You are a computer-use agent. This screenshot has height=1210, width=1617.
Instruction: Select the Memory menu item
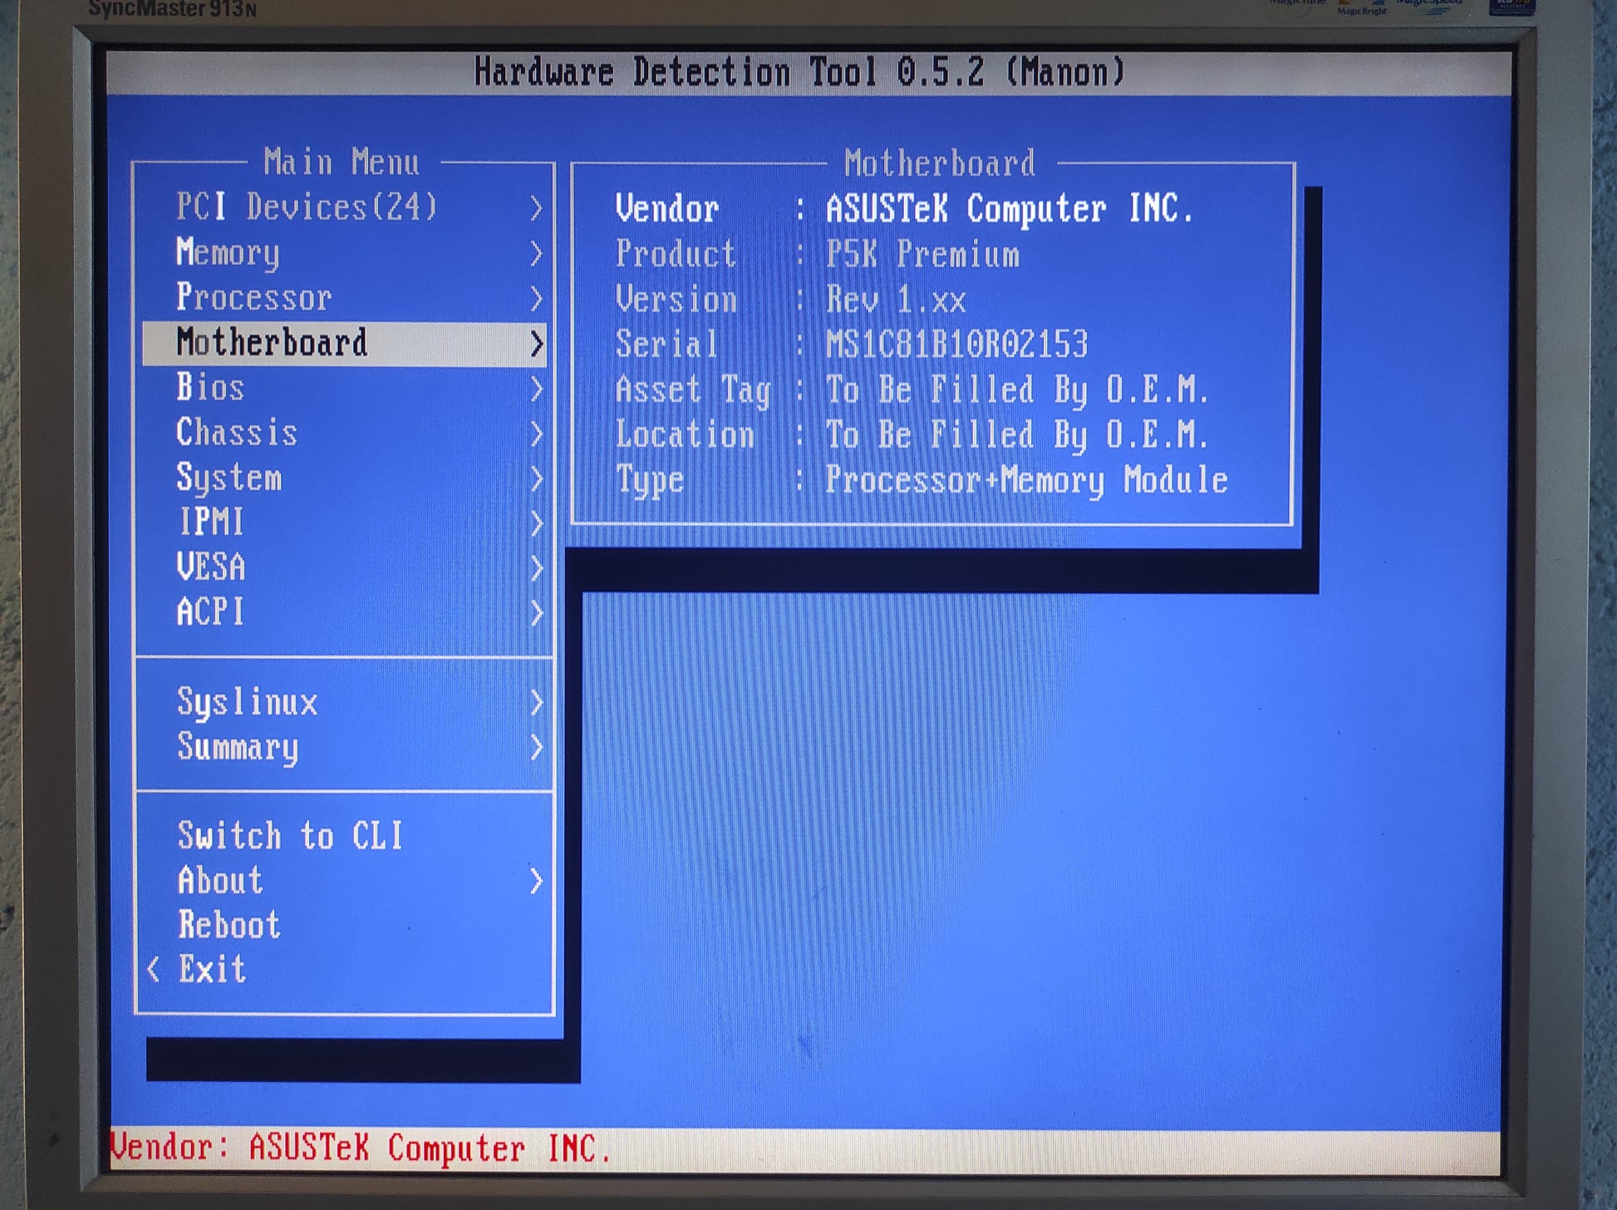click(228, 252)
